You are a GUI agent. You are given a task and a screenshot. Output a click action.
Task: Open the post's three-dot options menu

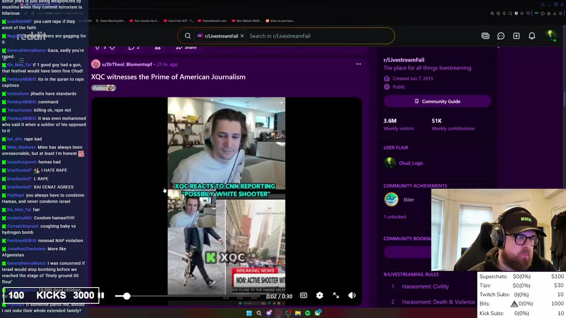pos(358,64)
